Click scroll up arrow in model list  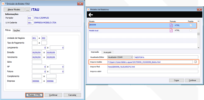(x=198, y=21)
